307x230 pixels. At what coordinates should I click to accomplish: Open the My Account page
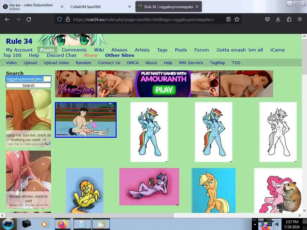click(x=19, y=50)
